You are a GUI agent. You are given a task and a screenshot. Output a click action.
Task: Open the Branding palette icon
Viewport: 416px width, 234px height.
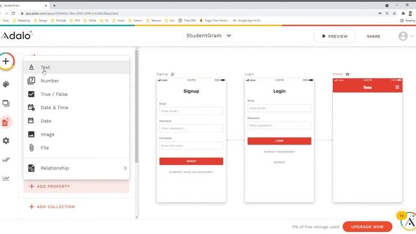point(6,84)
